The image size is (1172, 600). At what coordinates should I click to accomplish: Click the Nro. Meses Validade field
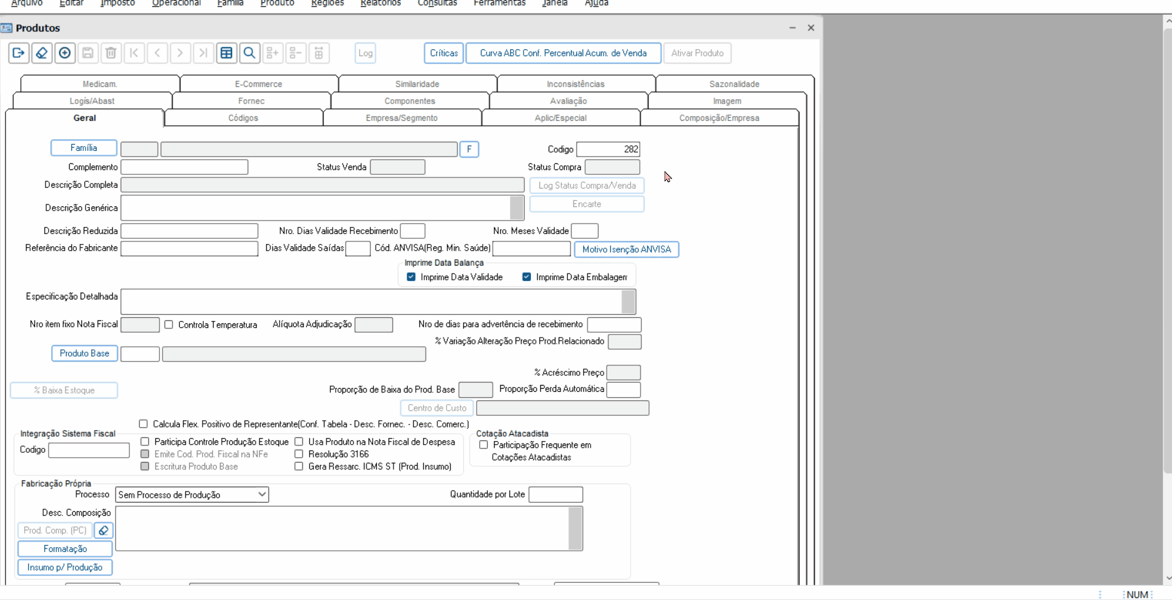click(585, 231)
